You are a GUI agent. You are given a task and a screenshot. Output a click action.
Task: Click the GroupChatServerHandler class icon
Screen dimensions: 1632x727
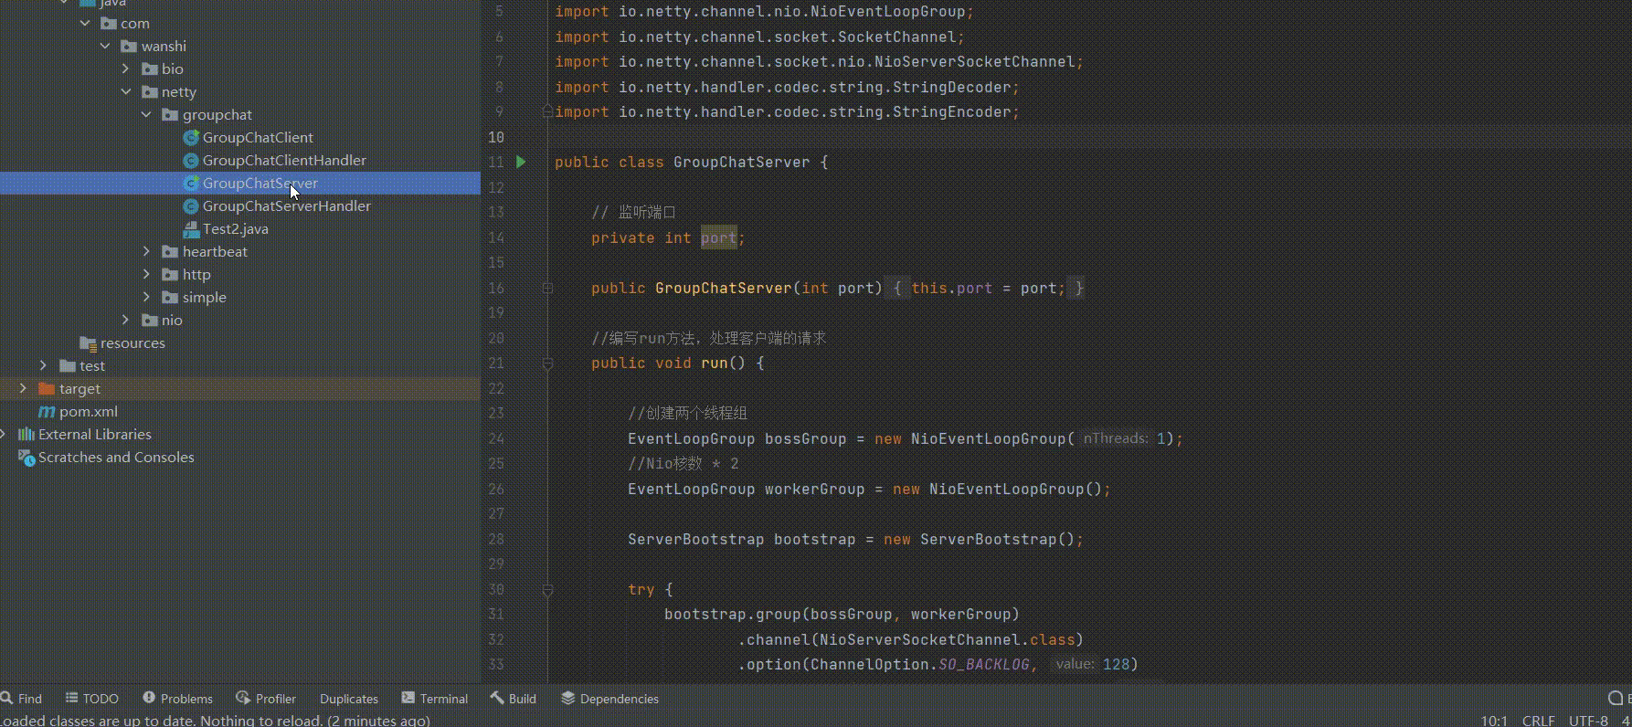pos(191,205)
